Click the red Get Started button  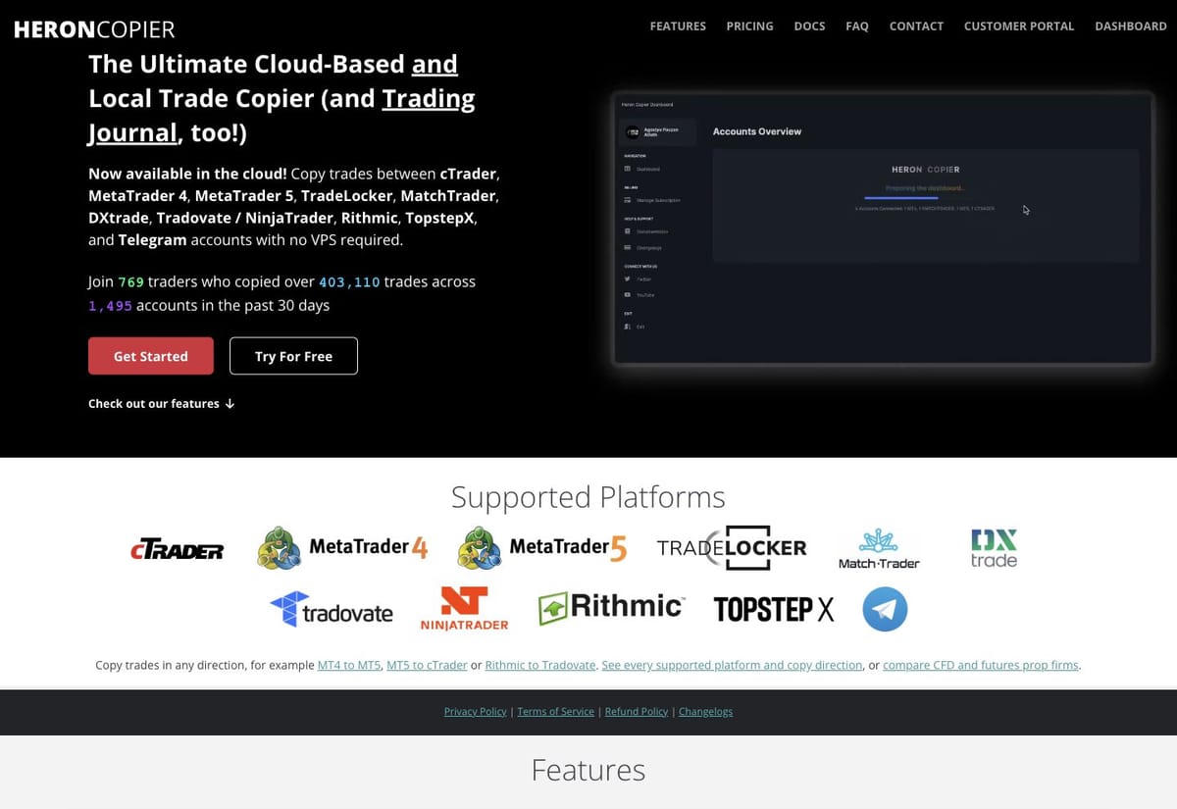click(151, 356)
